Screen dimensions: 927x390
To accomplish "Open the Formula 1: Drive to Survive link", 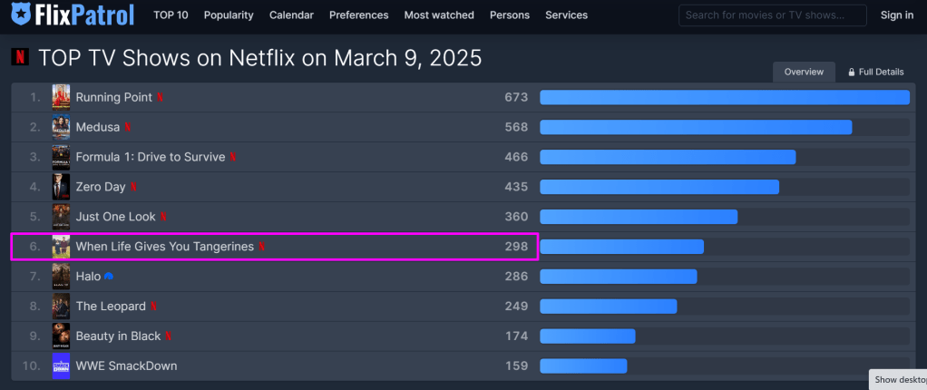I will click(x=150, y=157).
